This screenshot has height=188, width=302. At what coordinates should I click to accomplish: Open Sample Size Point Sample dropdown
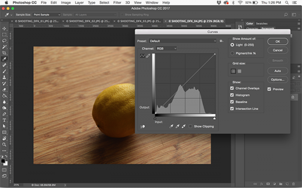coord(47,15)
